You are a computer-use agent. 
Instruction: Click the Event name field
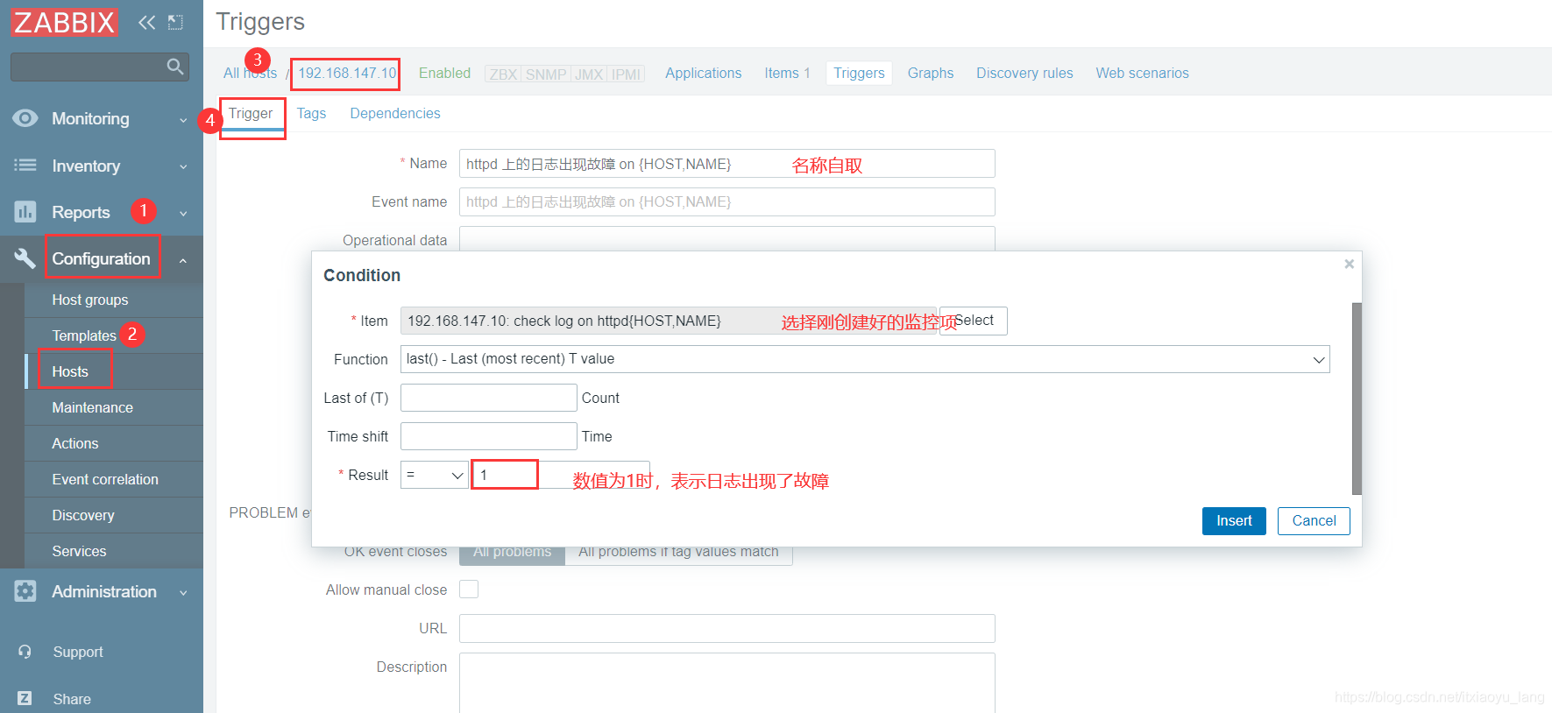click(x=727, y=201)
